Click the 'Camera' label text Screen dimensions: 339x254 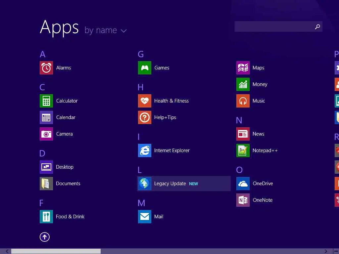tap(65, 134)
